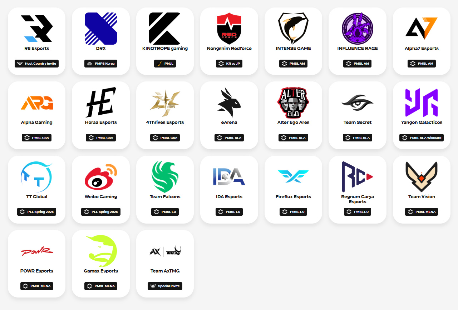458x310 pixels.
Task: Open the Nongshim Redforce shield logo
Action: [229, 29]
